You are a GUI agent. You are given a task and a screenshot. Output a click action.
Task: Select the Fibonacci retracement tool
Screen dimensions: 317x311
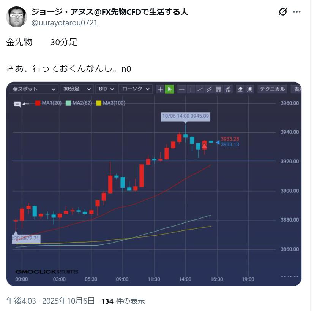pos(218,89)
